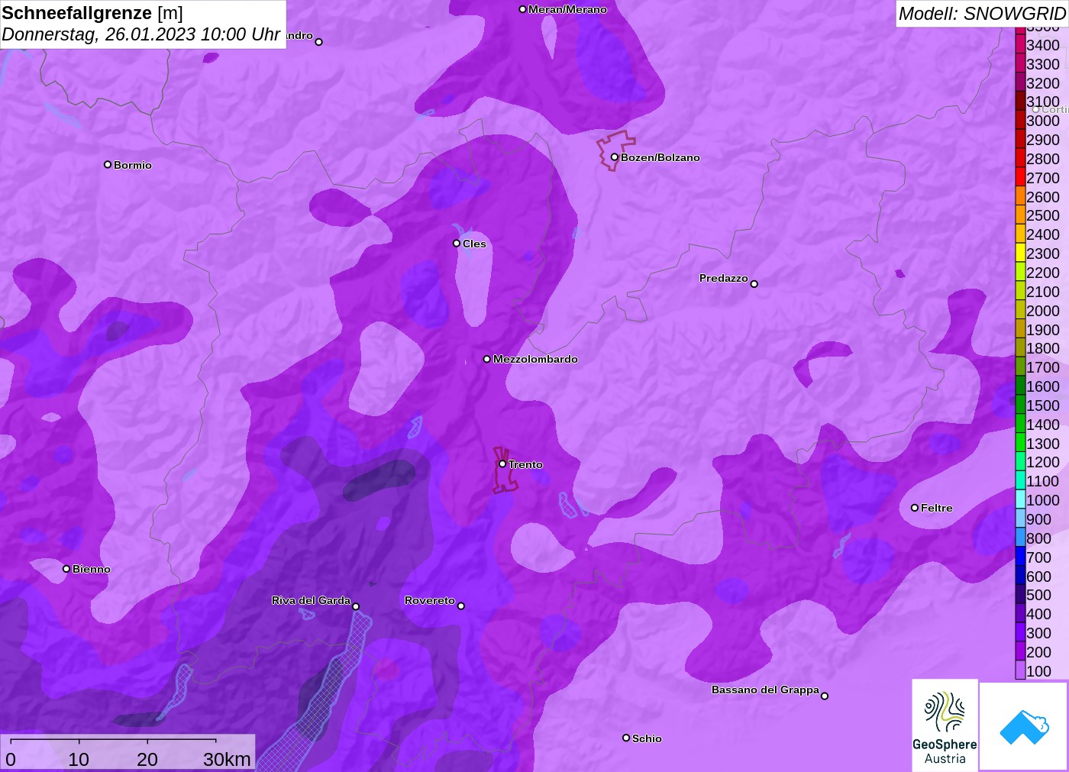The height and width of the screenshot is (772, 1069).
Task: Click legend value 3200
Action: [1043, 83]
